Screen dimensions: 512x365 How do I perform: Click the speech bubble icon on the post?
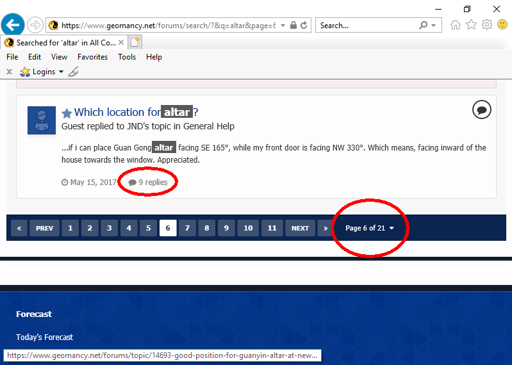click(482, 109)
